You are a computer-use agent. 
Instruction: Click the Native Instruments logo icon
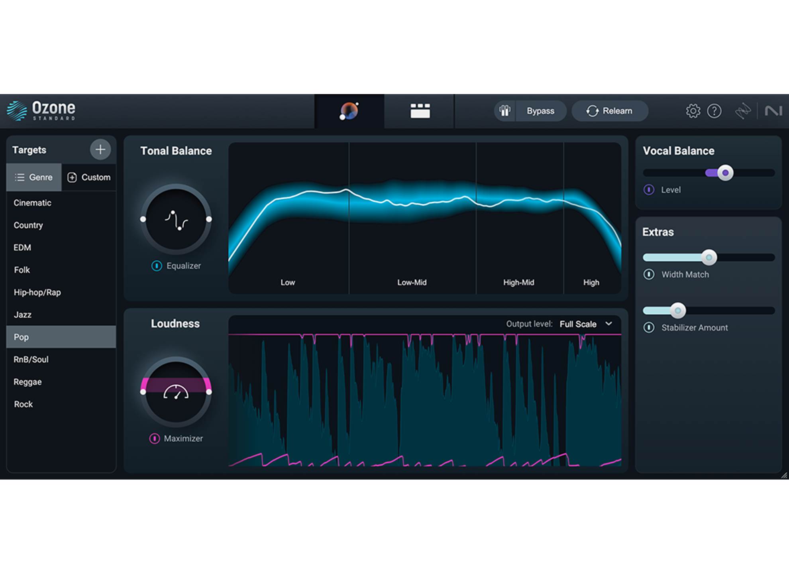(x=773, y=111)
